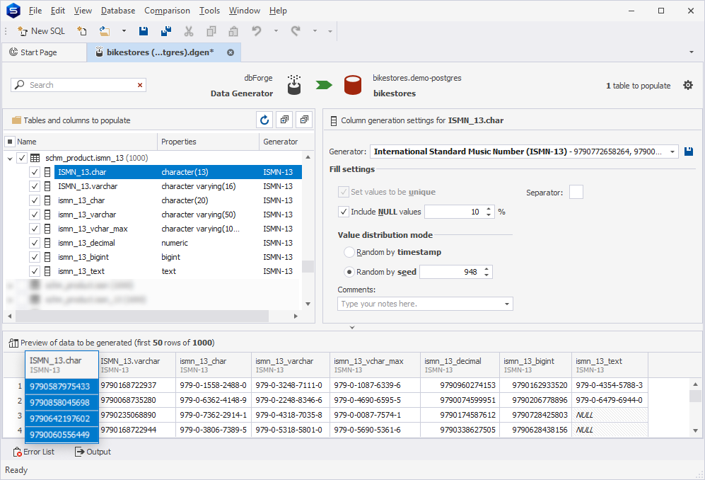Uncheck the ismn_13_decimal column checkbox

click(34, 243)
